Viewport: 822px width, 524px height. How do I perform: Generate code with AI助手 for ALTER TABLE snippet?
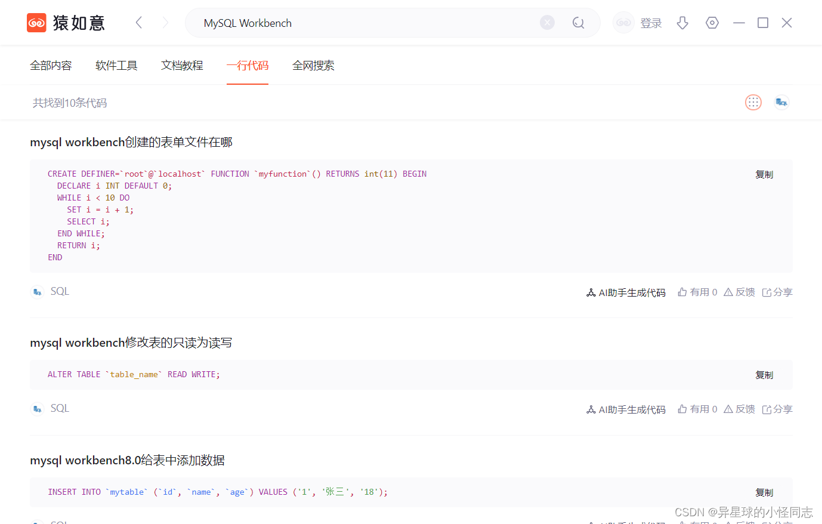point(626,409)
